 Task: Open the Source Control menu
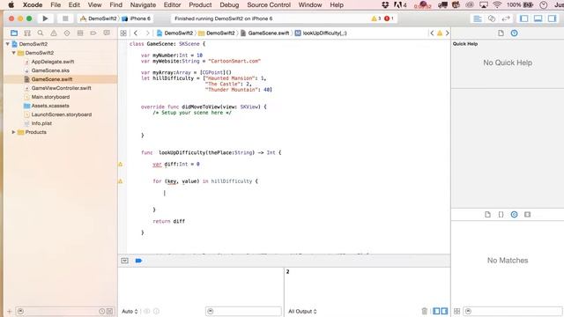pyautogui.click(x=269, y=5)
